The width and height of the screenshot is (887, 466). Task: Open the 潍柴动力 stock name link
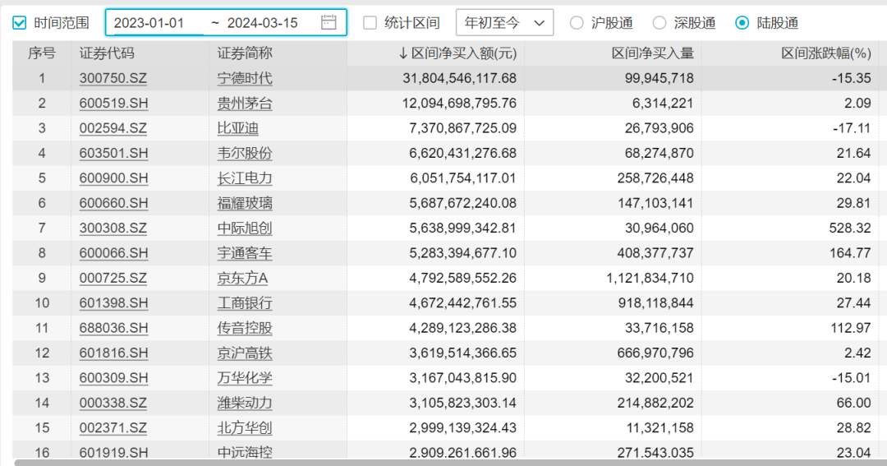point(245,403)
